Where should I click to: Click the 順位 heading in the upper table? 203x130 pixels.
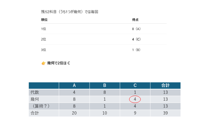pyautogui.click(x=44, y=20)
